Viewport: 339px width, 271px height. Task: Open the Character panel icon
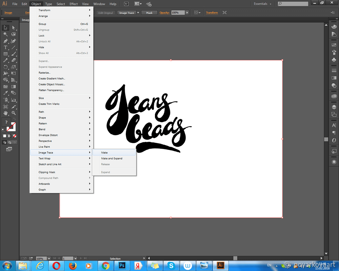tap(334, 125)
